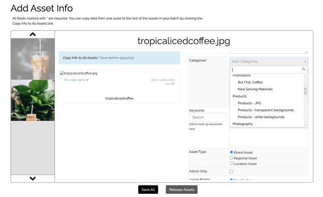Choose Products - white backgrounds category

(261, 117)
